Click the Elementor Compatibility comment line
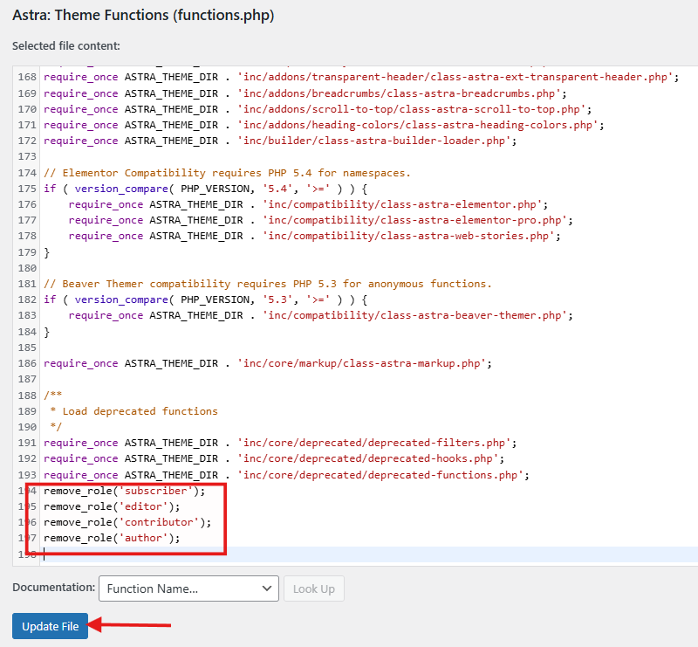This screenshot has width=698, height=647. (x=227, y=173)
